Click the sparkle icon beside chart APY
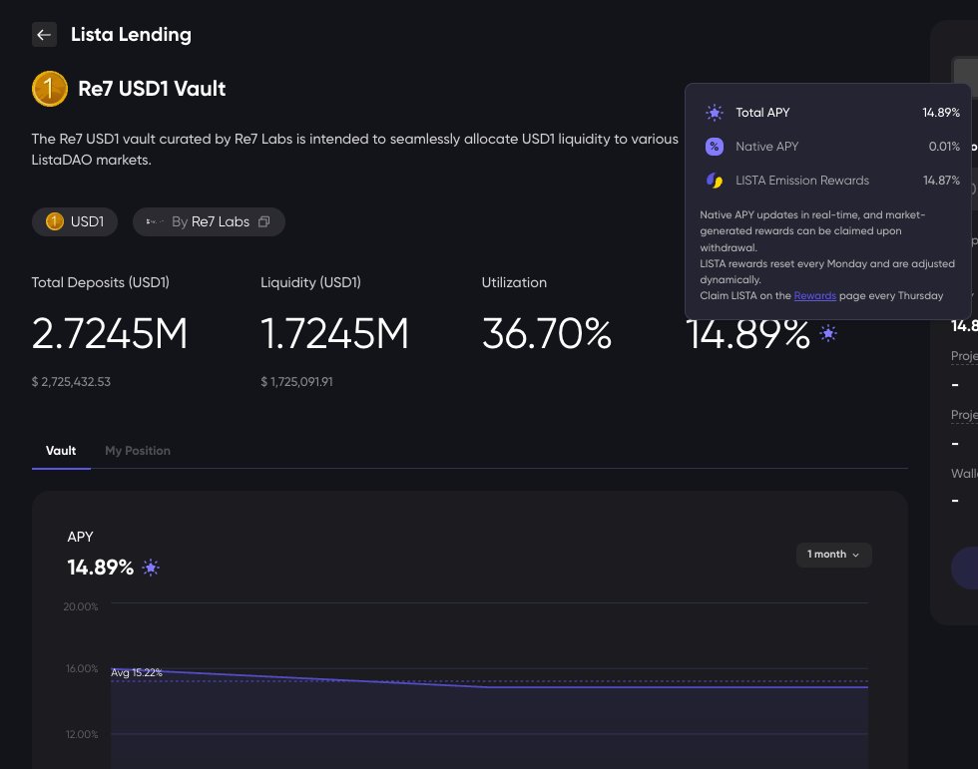The width and height of the screenshot is (978, 769). (x=151, y=568)
